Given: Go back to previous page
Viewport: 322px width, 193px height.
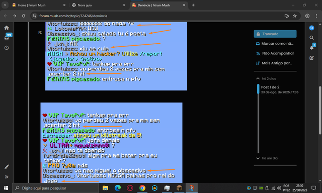Looking at the screenshot, I should (6, 16).
